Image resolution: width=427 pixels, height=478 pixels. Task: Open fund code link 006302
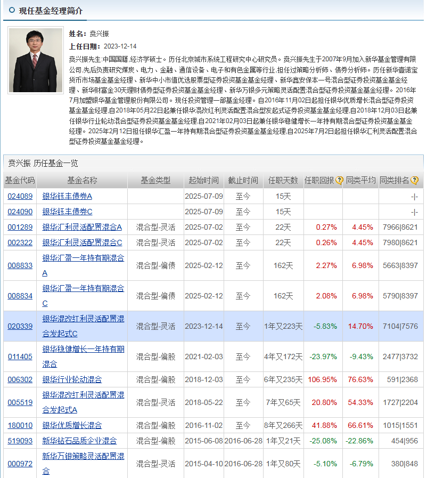pyautogui.click(x=20, y=380)
